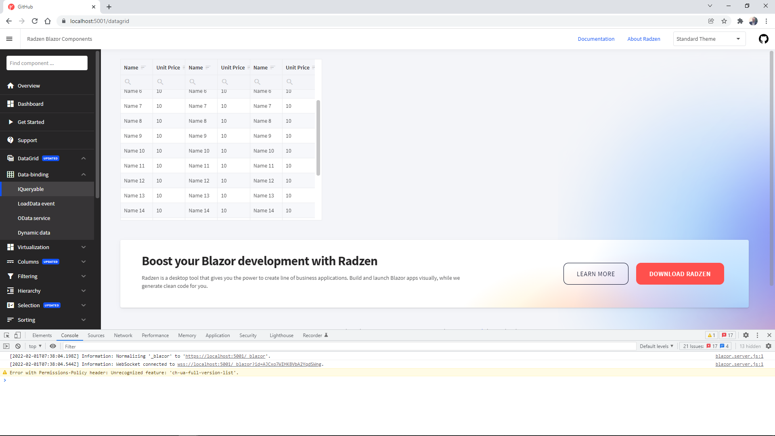Image resolution: width=775 pixels, height=436 pixels.
Task: Click the filter search icon under first Name column
Action: coord(128,82)
